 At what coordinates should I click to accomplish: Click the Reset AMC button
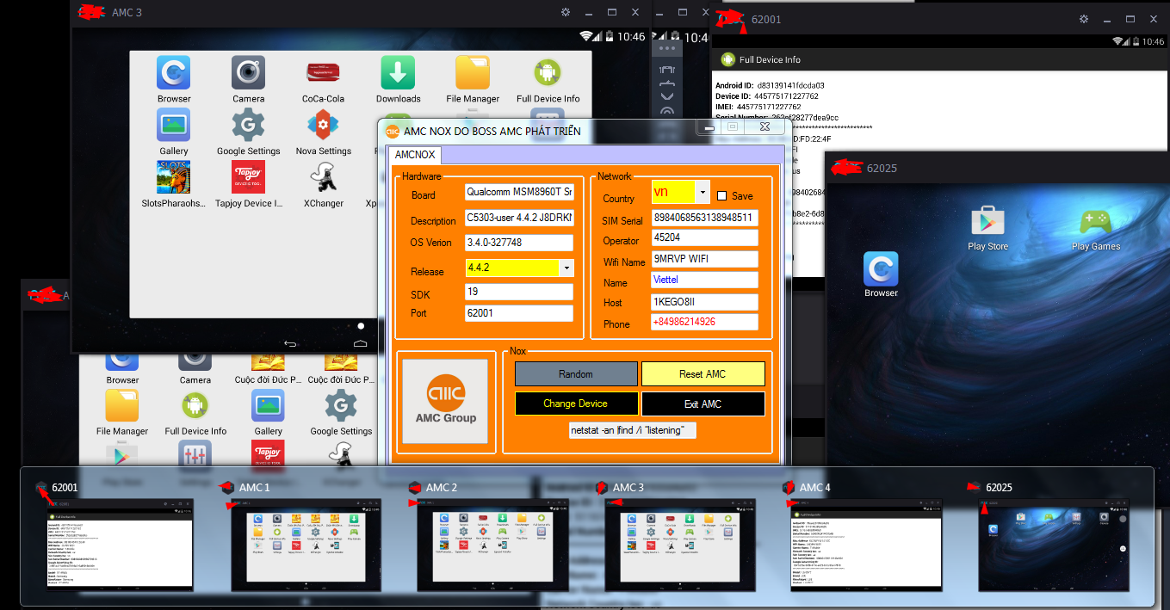point(703,373)
